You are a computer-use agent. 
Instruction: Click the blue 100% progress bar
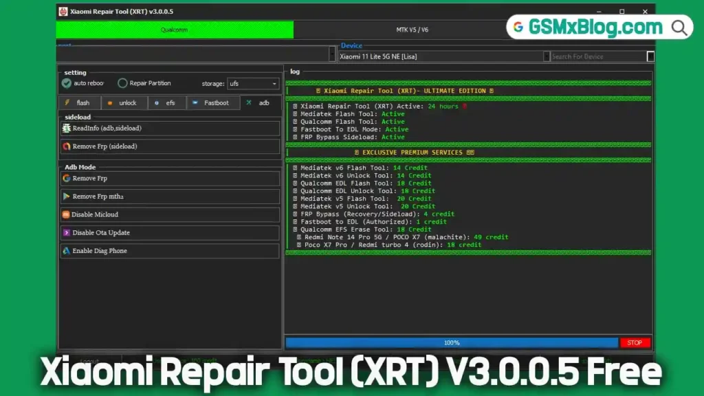pos(452,342)
